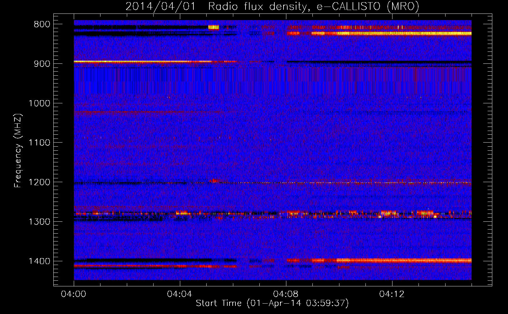Click the 900 frequency tick label
508x314 pixels.
42,64
